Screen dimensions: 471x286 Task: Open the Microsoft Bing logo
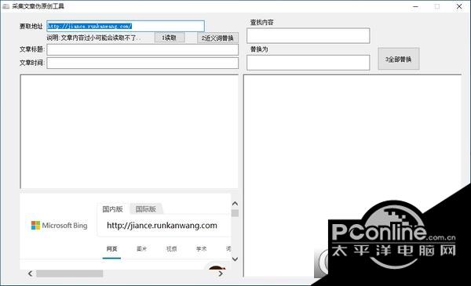pos(59,226)
